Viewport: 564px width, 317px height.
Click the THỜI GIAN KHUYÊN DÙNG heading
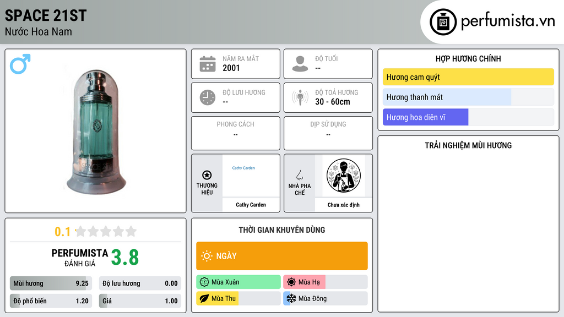point(282,230)
